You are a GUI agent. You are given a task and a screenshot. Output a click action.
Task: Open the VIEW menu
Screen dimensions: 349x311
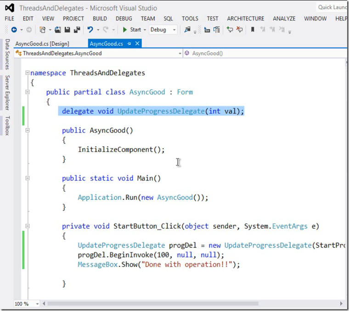(x=48, y=18)
